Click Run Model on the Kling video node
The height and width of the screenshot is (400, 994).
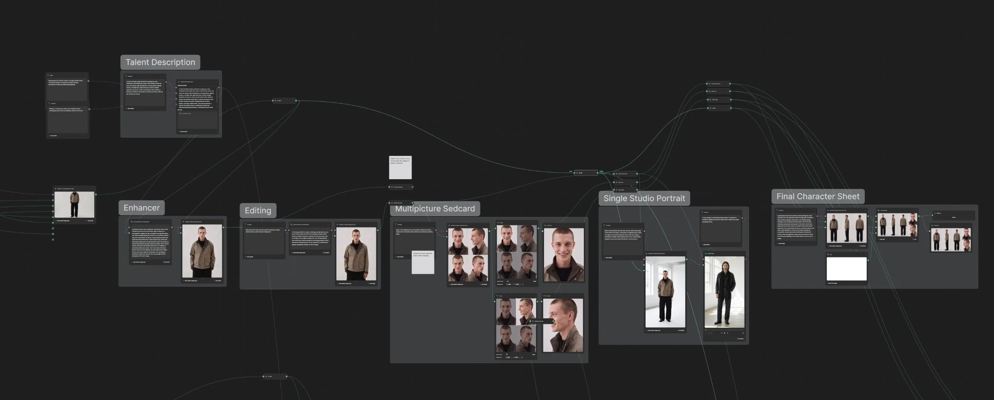click(x=740, y=339)
